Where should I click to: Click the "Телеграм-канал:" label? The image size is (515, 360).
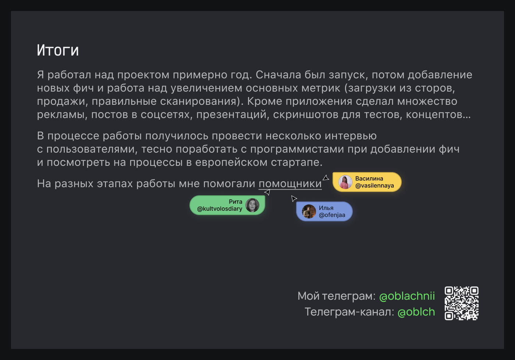[349, 312]
